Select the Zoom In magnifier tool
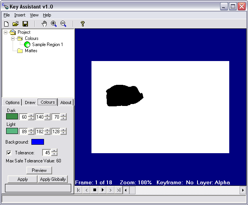The image size is (248, 205). (54, 24)
